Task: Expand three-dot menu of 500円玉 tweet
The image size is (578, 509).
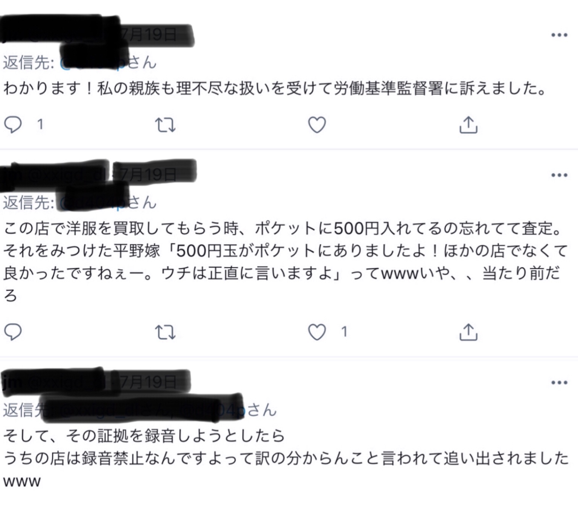Action: click(x=559, y=175)
